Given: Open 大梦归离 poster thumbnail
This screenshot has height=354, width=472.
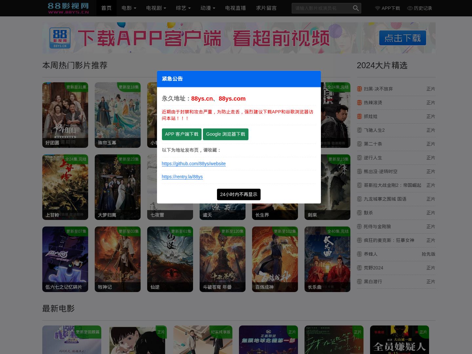Looking at the screenshot, I should point(118,187).
